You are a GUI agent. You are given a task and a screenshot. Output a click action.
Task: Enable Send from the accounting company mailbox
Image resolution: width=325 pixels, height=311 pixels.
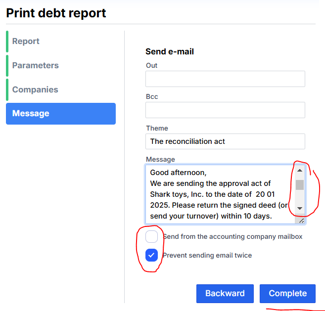click(x=152, y=237)
